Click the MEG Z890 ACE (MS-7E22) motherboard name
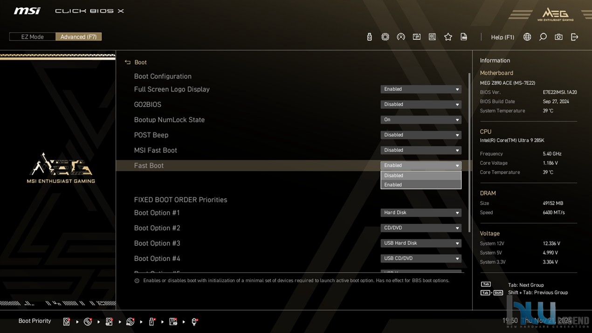This screenshot has height=333, width=592. tap(508, 83)
